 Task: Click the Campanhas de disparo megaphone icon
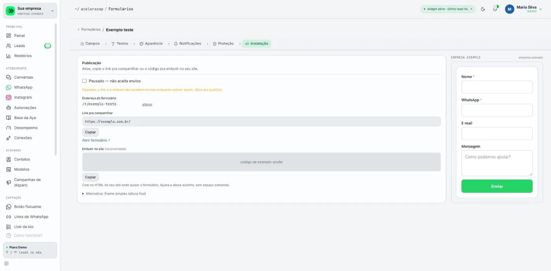click(9, 182)
